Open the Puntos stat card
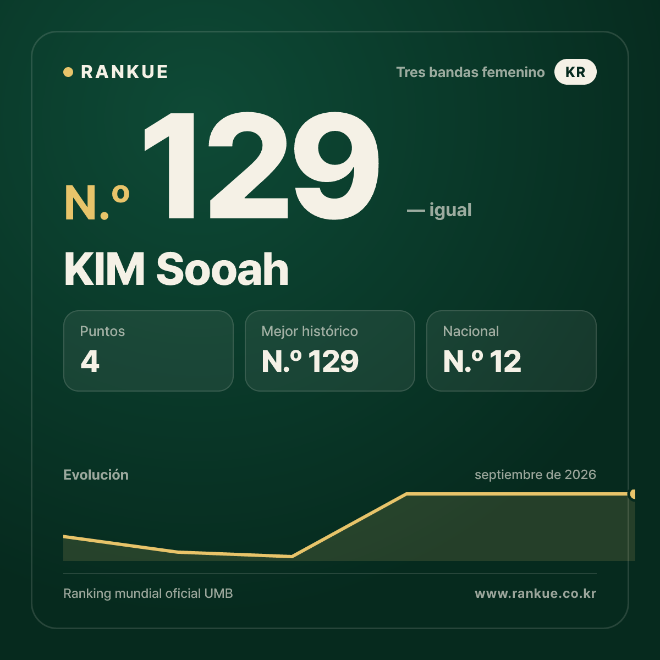The height and width of the screenshot is (660, 660). click(148, 351)
